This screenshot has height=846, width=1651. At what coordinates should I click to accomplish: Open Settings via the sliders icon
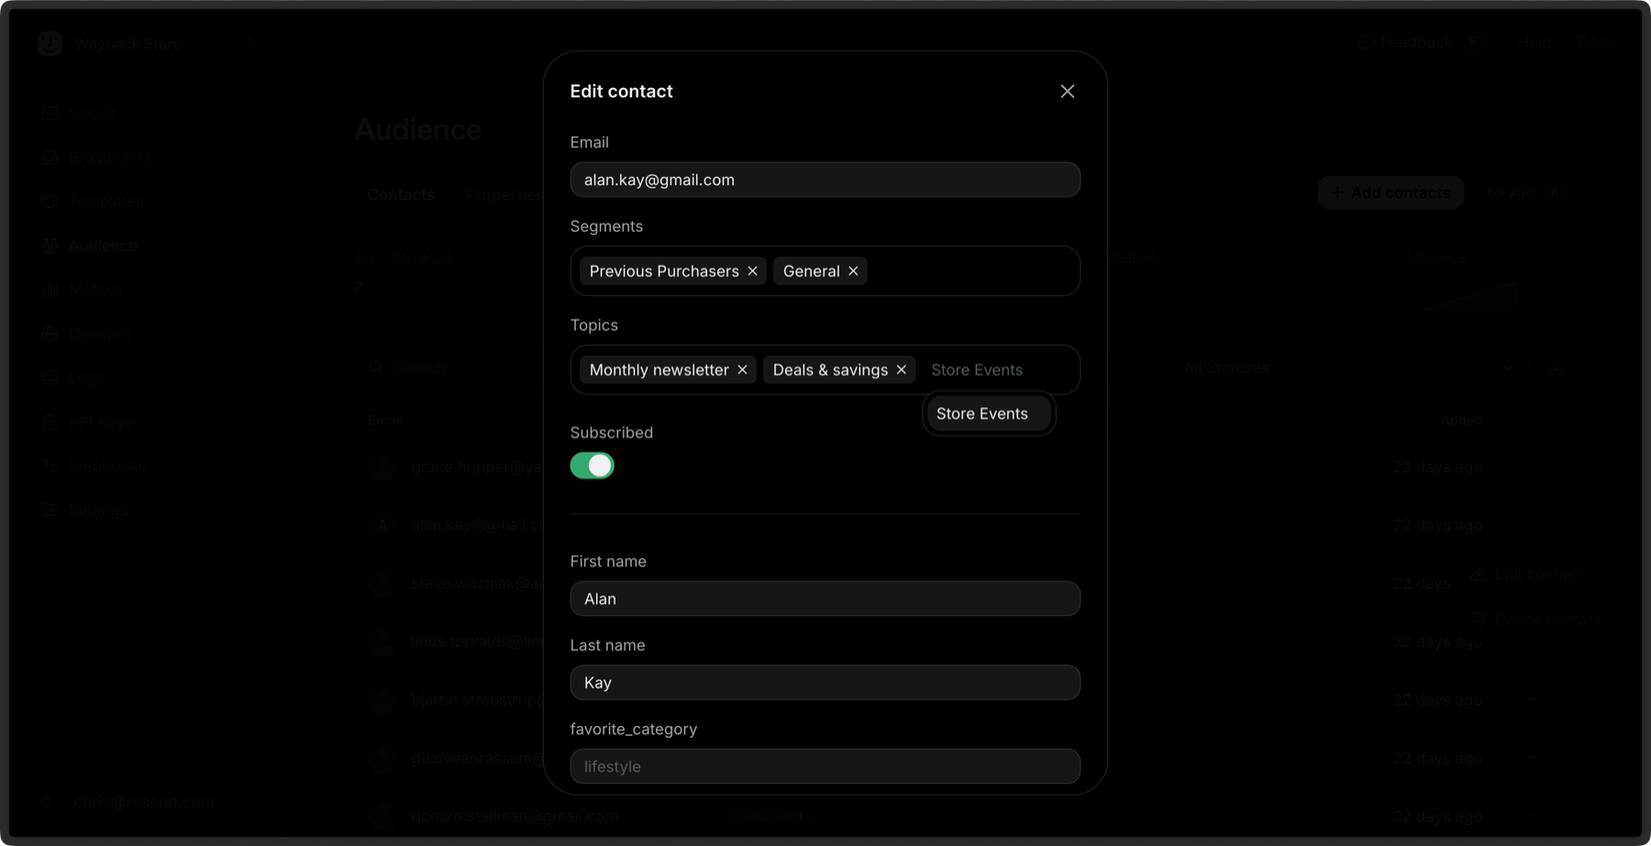50,509
